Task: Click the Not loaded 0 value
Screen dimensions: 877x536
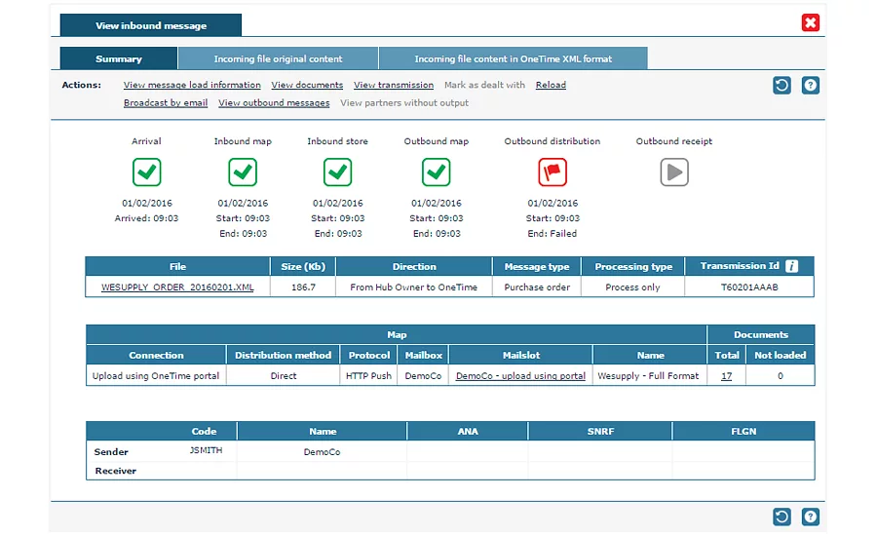Action: pos(781,376)
